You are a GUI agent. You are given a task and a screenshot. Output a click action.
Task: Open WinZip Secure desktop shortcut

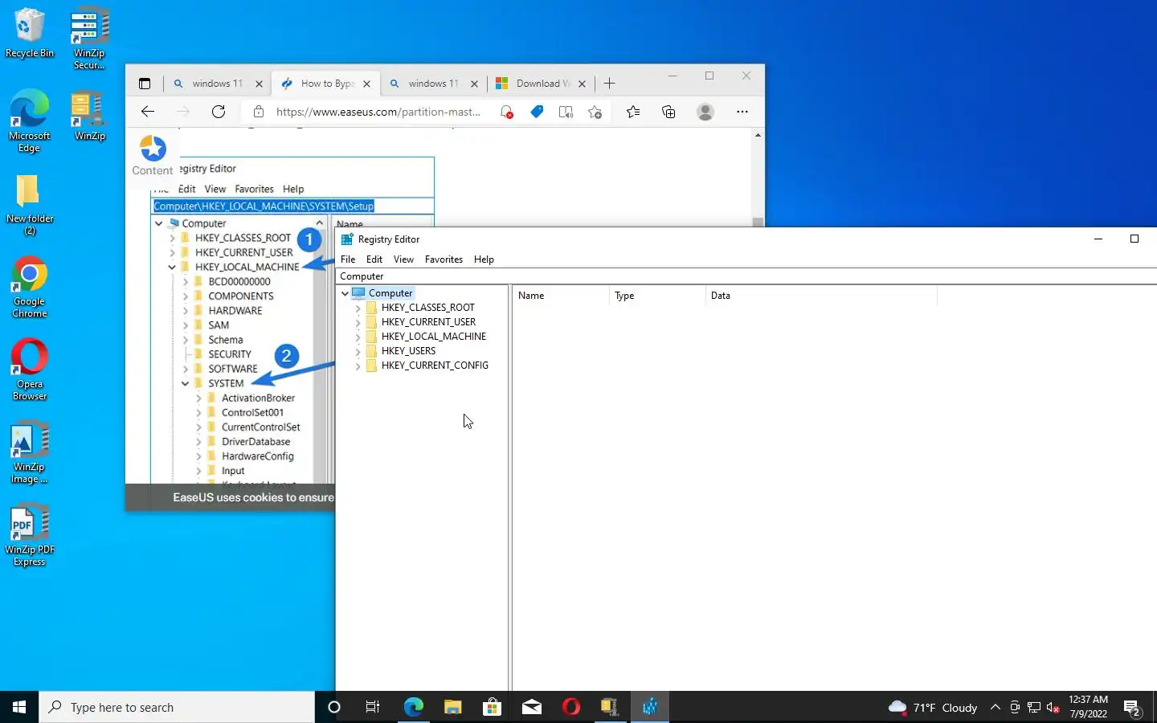pyautogui.click(x=89, y=38)
